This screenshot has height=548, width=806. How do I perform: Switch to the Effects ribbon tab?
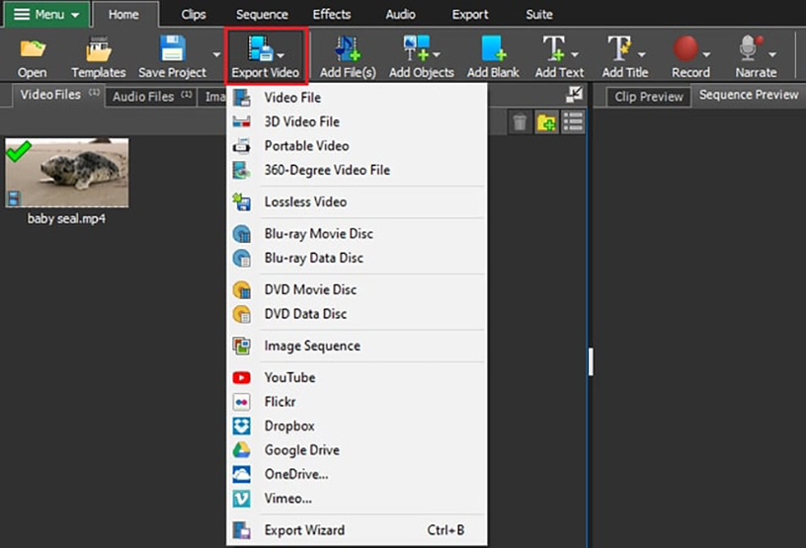point(331,15)
